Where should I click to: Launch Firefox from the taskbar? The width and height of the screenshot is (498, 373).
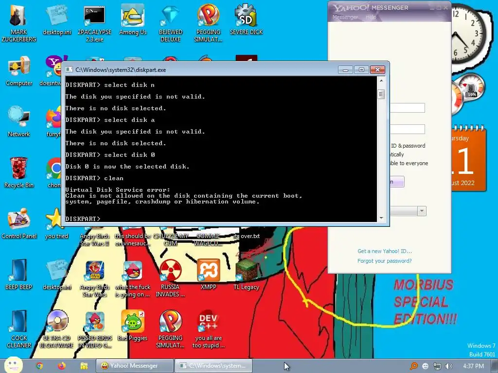(62, 366)
